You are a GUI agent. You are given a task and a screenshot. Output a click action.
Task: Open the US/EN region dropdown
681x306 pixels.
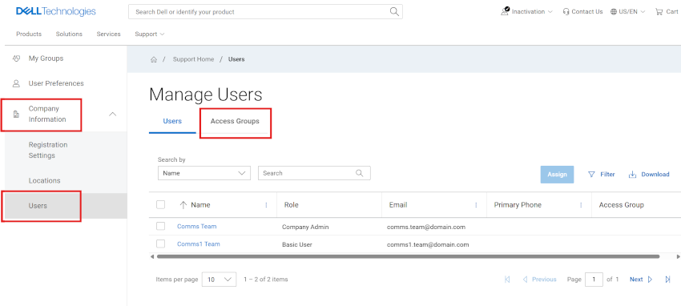pos(643,12)
